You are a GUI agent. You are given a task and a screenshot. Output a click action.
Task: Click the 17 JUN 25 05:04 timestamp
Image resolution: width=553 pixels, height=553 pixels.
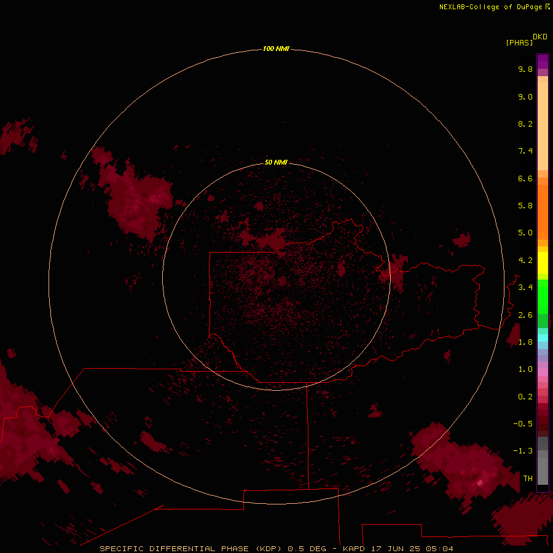click(412, 549)
